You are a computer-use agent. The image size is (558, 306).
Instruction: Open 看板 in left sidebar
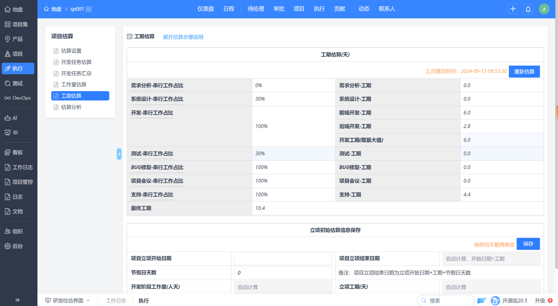point(14,152)
